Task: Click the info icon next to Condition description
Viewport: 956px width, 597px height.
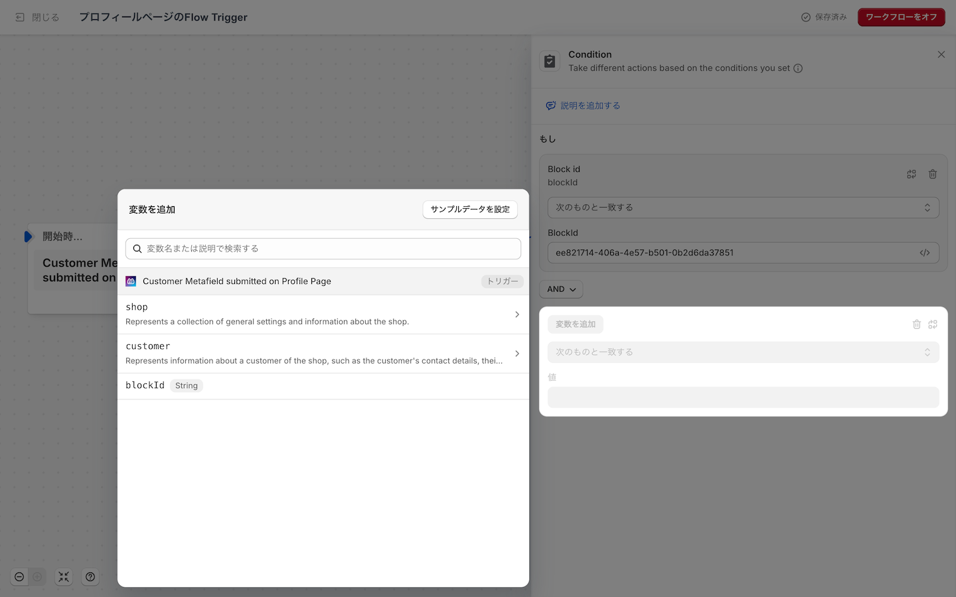Action: point(798,68)
